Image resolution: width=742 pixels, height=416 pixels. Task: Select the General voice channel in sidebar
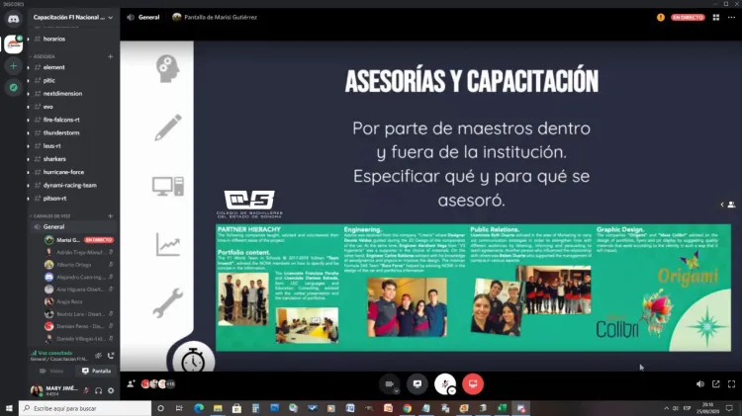coord(72,227)
